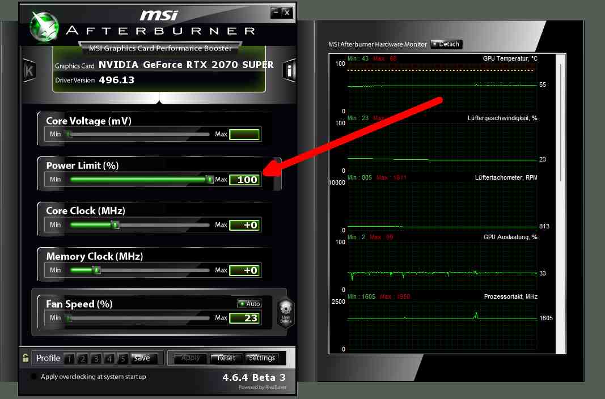The image size is (605, 399).
Task: Reset settings to defaults
Action: click(226, 358)
